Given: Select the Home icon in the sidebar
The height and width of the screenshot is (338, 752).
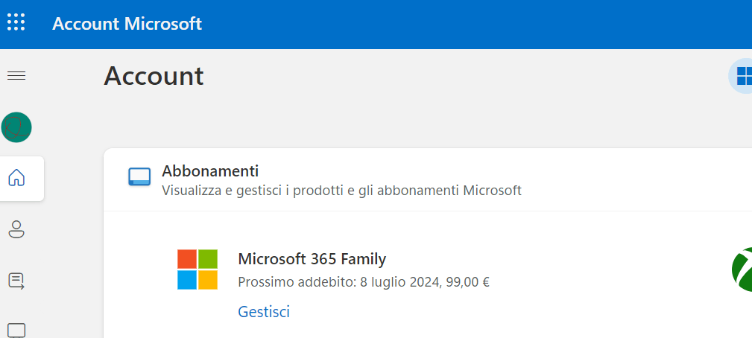Looking at the screenshot, I should [x=17, y=178].
